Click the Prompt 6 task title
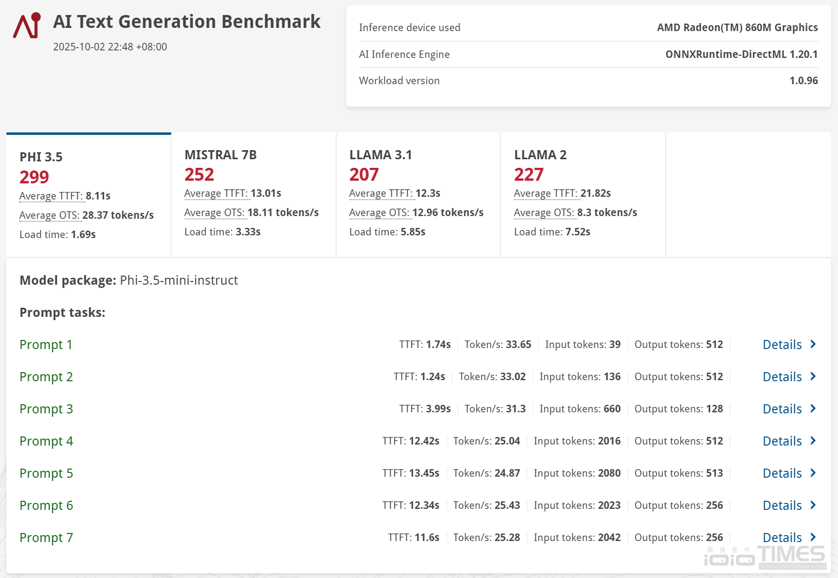838x578 pixels. click(x=46, y=506)
